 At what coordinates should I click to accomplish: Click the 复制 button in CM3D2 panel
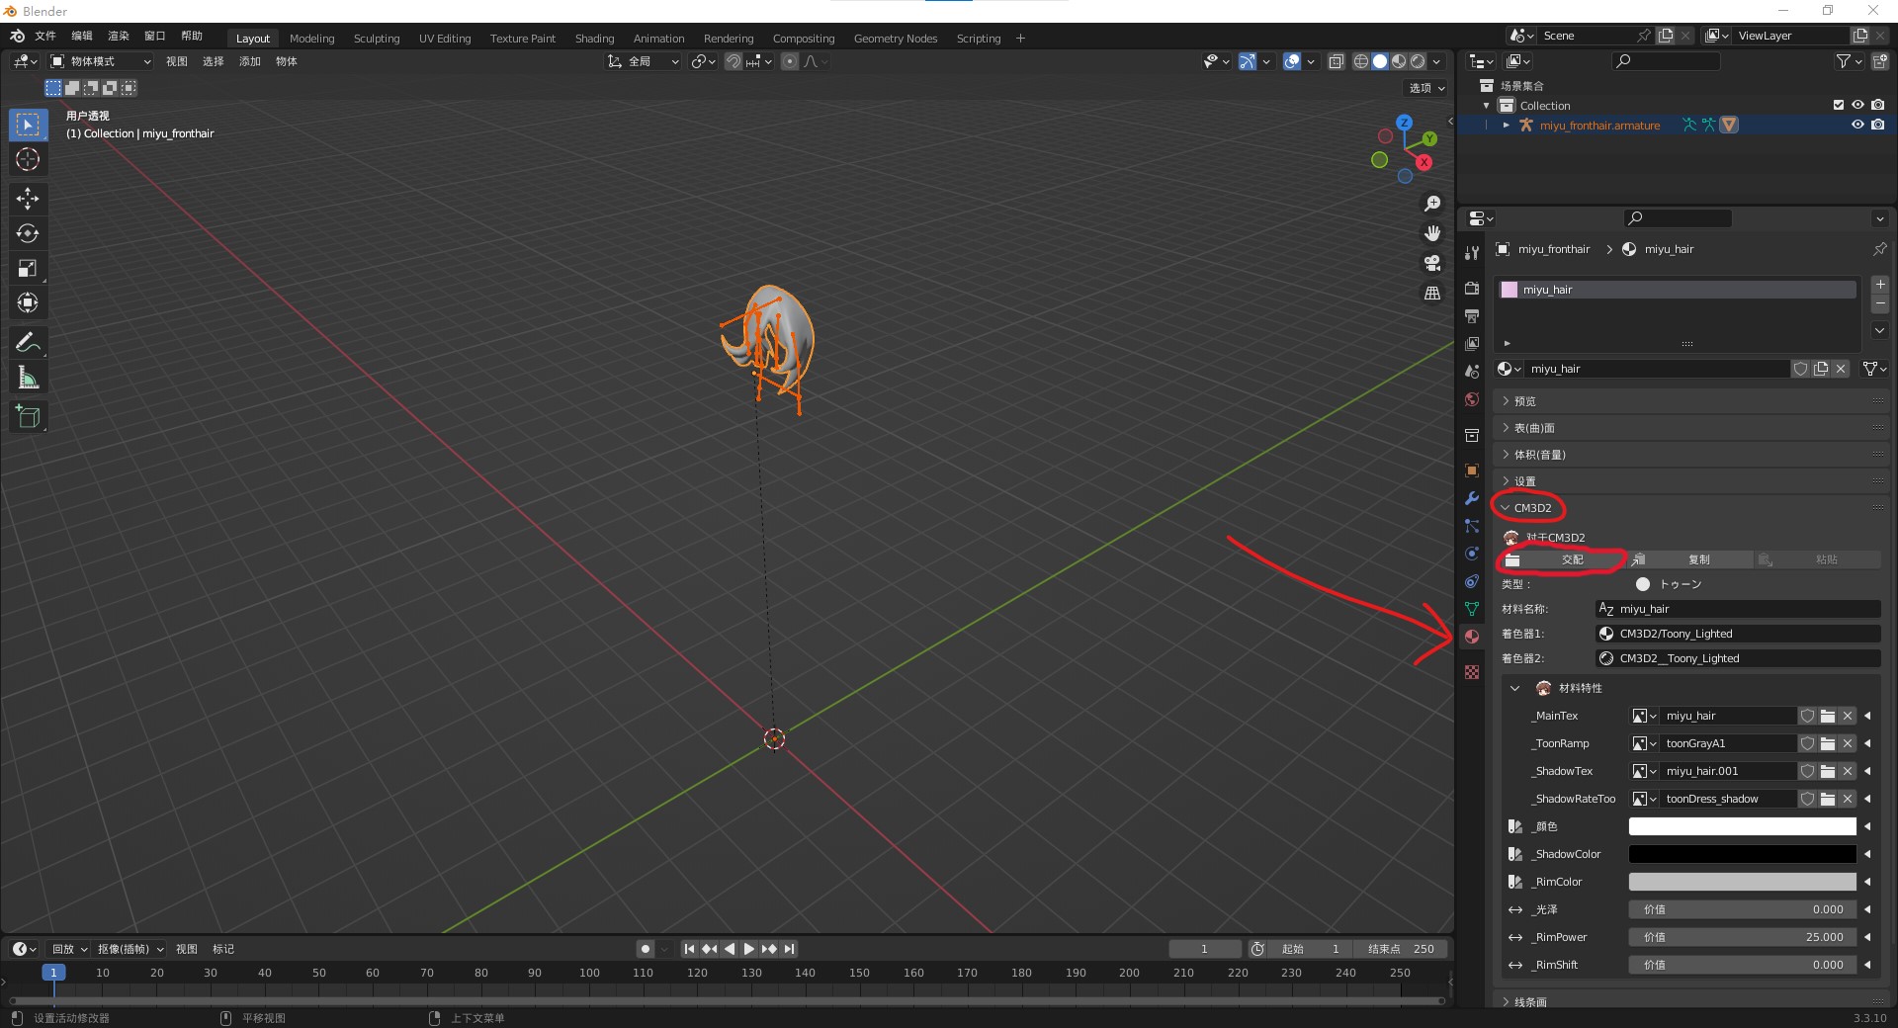pyautogui.click(x=1689, y=559)
